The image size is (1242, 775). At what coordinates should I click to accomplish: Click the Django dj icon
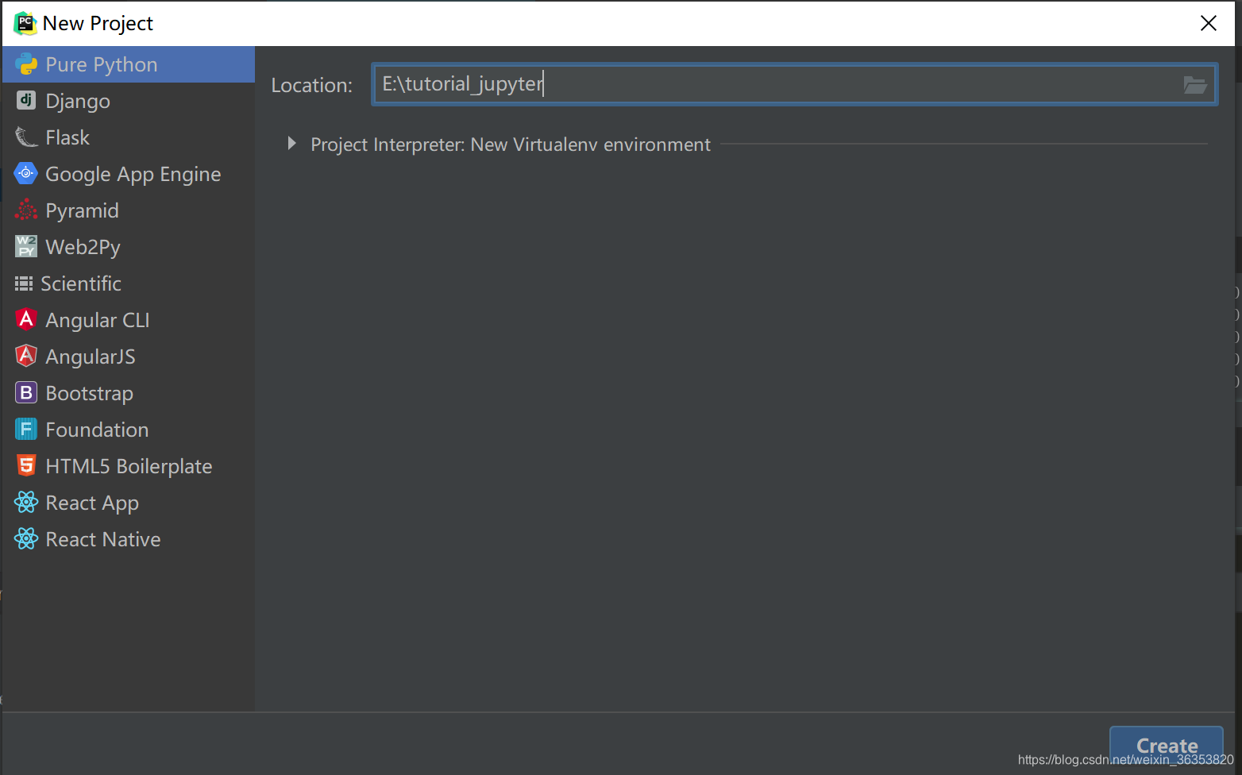coord(26,100)
